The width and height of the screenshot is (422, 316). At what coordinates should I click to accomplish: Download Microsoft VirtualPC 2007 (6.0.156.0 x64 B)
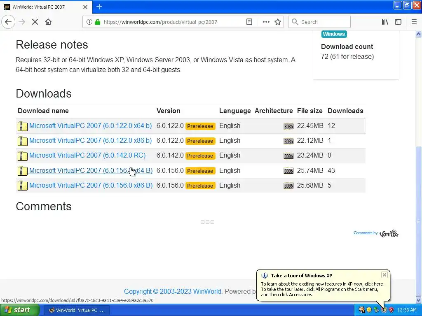91,171
